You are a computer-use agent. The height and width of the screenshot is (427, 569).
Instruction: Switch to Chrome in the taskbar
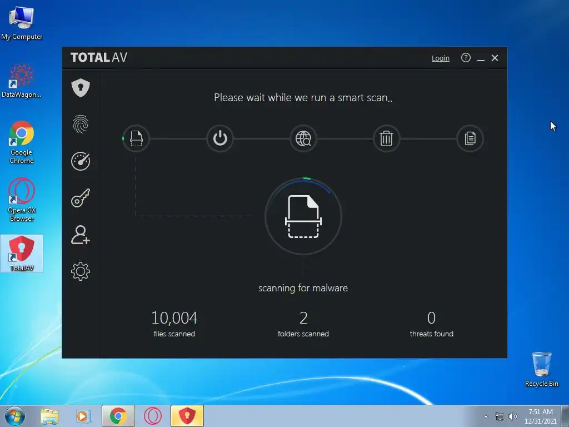coord(118,416)
